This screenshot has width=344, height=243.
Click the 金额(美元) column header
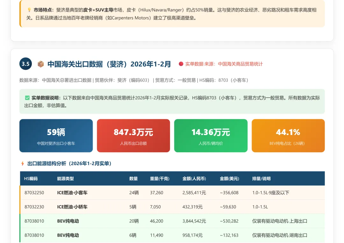click(x=229, y=179)
